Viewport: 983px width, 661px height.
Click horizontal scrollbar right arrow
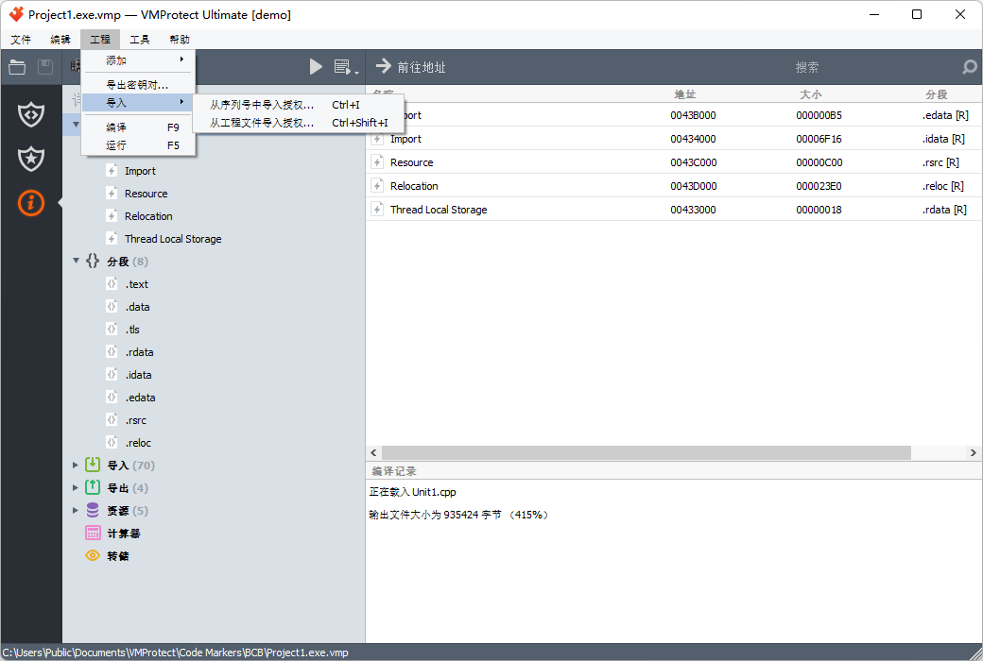(x=973, y=452)
